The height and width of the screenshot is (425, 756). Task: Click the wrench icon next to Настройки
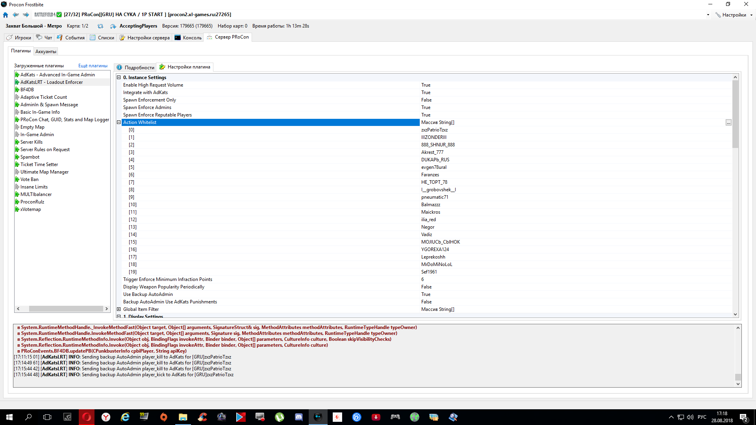pyautogui.click(x=718, y=15)
